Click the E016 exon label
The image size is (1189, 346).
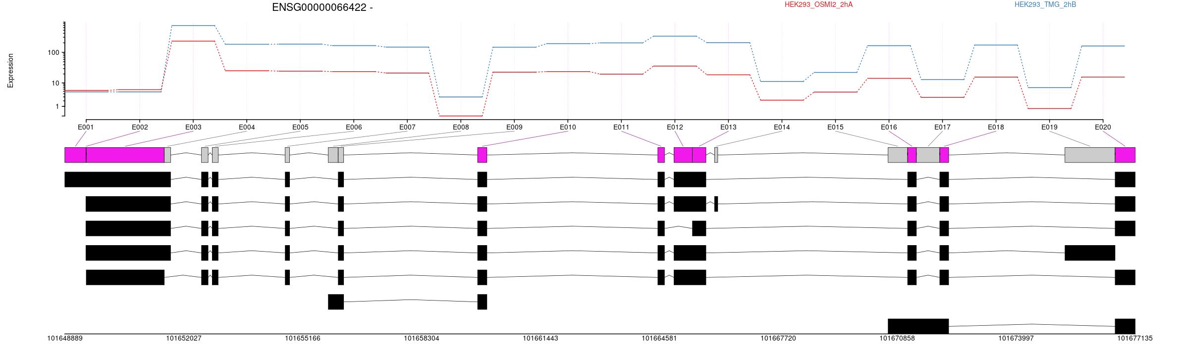(x=889, y=127)
